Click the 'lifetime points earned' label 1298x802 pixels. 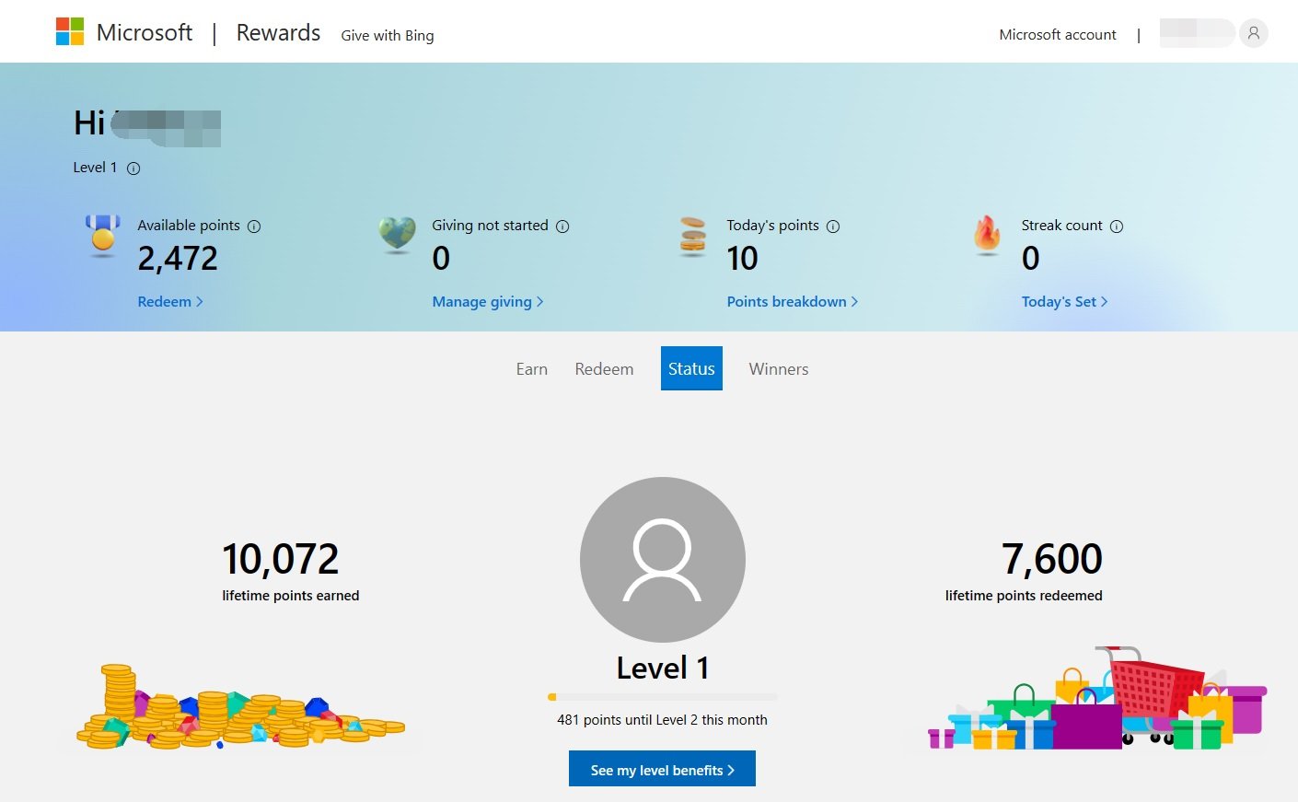click(291, 596)
